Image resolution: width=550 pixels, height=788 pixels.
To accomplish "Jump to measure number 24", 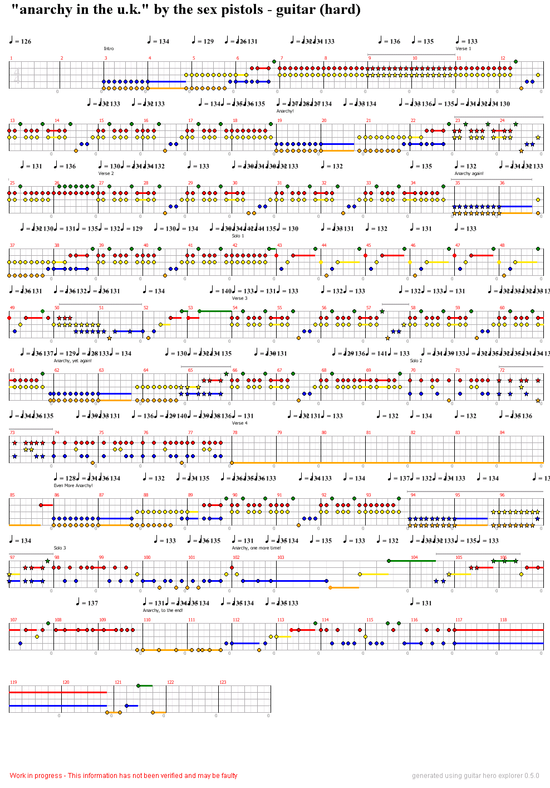I will pos(502,120).
